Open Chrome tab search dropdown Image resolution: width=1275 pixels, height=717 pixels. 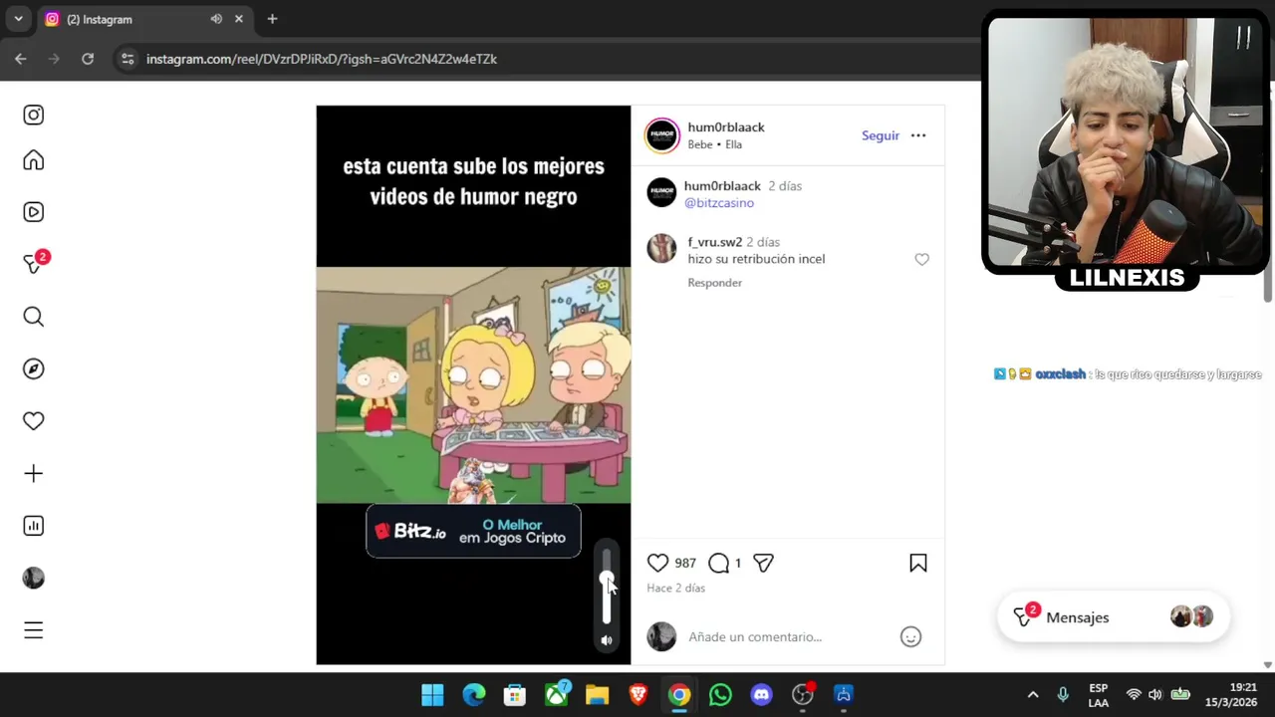click(x=18, y=19)
